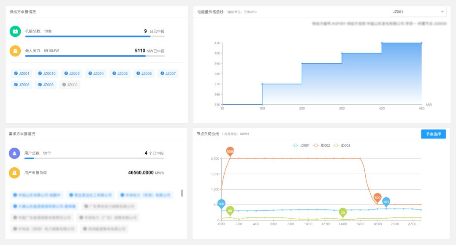Click the orange 500 marker pin
Viewport: 456px width, 245px height.
377,197
